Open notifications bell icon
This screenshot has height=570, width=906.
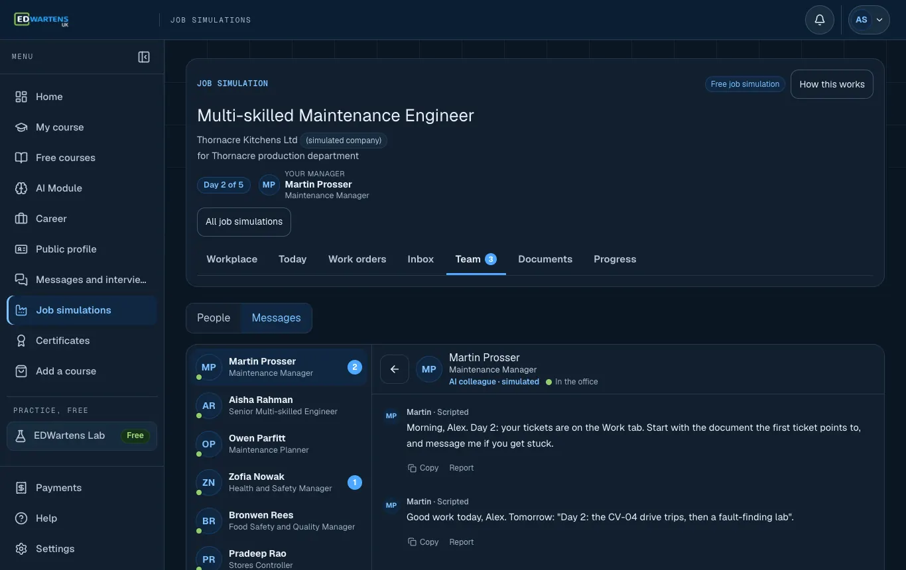click(820, 20)
